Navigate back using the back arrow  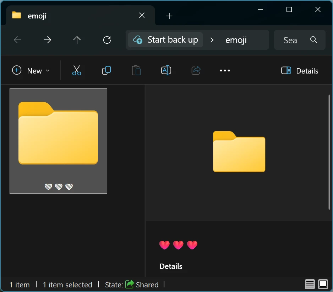18,40
